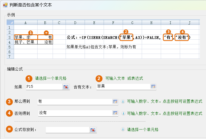Click info icon in 否则得到 row
The width and height of the screenshot is (206, 139).
(x=123, y=113)
